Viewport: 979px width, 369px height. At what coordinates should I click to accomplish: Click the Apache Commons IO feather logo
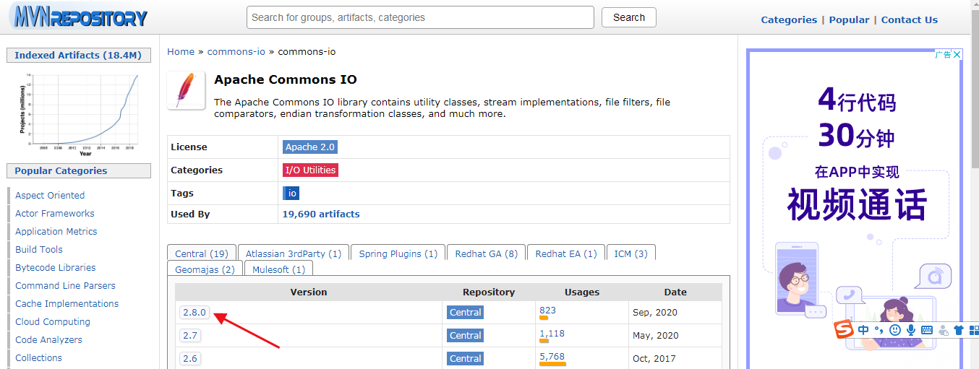click(x=186, y=90)
